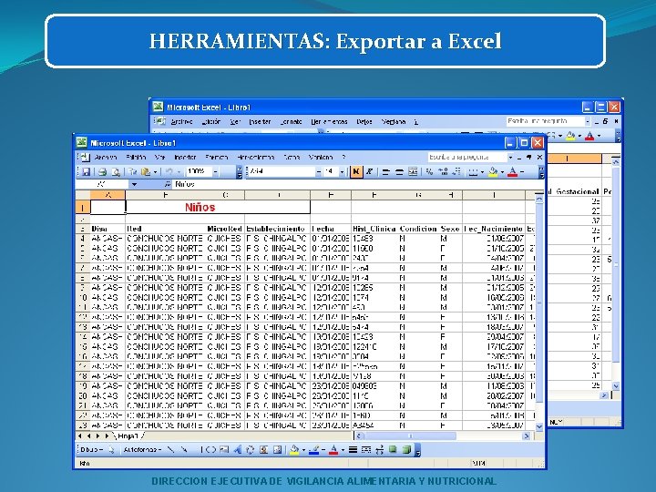
Task: Select the Line tool in drawing toolbar
Action: pyautogui.click(x=170, y=450)
